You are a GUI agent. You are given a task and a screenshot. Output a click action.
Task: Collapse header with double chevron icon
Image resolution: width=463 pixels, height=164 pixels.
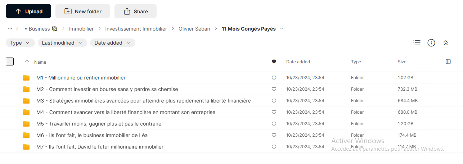[x=446, y=43]
